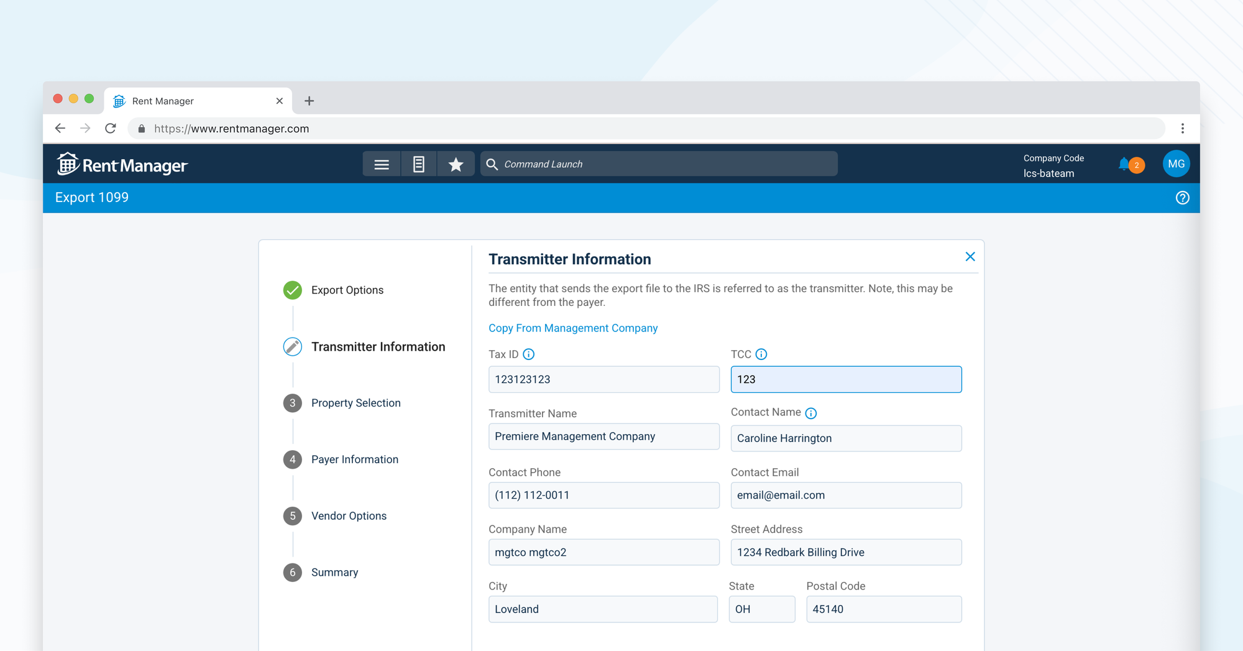Select the Transmitter Information step
The height and width of the screenshot is (651, 1243).
tap(378, 347)
